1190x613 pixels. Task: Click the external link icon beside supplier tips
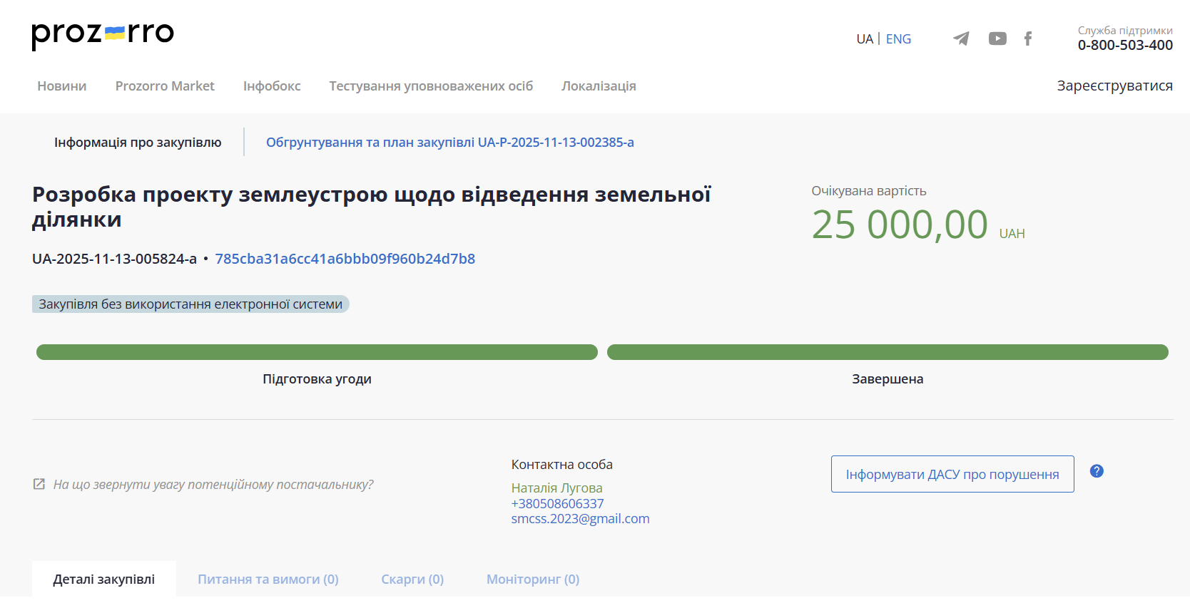(x=39, y=485)
